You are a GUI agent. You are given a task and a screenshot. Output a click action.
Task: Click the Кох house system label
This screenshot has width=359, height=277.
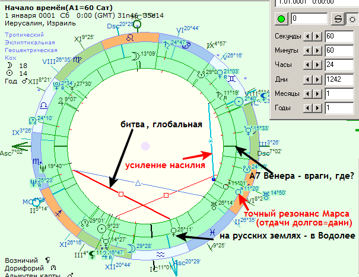(11, 58)
